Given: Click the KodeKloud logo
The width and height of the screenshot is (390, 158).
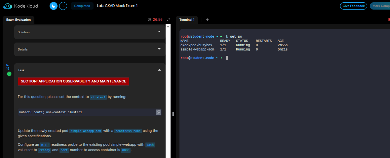Looking at the screenshot, I should pos(20,6).
